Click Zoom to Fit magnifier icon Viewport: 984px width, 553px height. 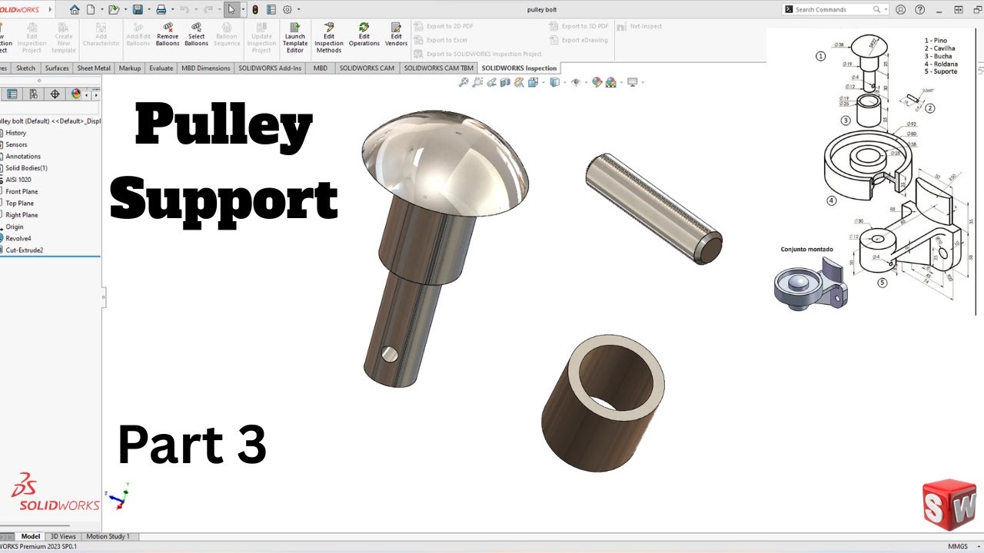(464, 82)
